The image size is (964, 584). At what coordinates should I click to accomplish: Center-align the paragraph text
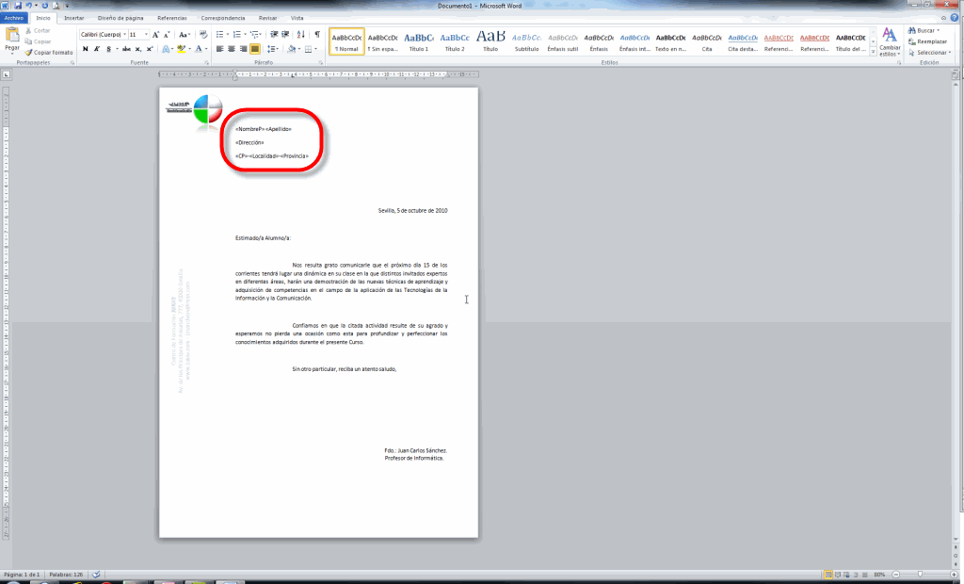click(232, 48)
